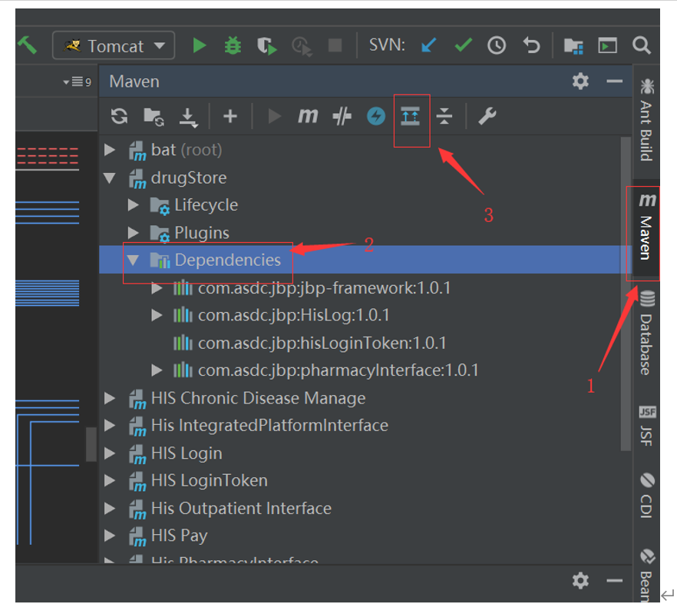This screenshot has height=614, width=677.
Task: Commit changes to SVN
Action: 464,45
